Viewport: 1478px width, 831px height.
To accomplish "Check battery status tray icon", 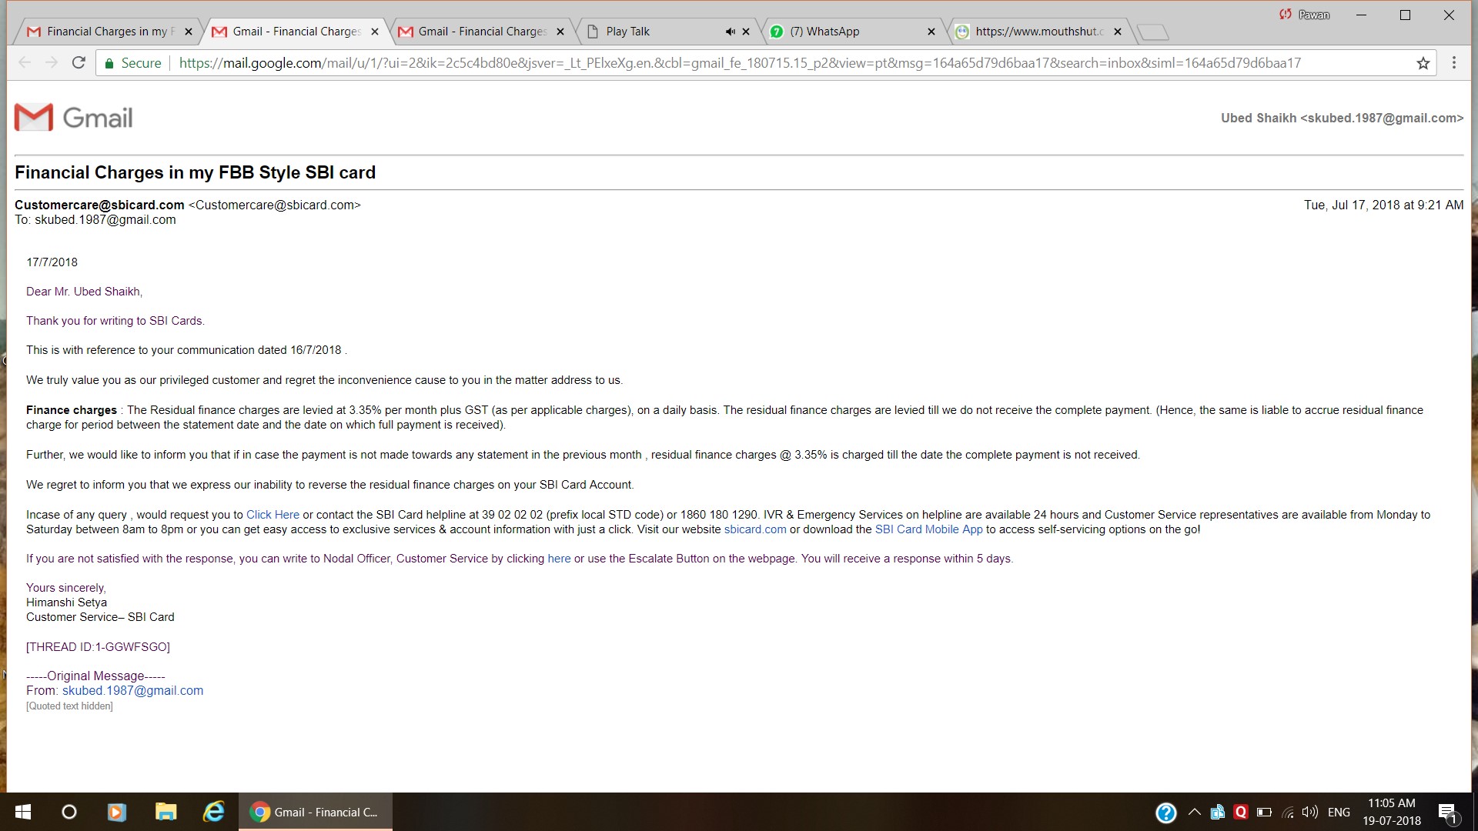I will (x=1264, y=812).
